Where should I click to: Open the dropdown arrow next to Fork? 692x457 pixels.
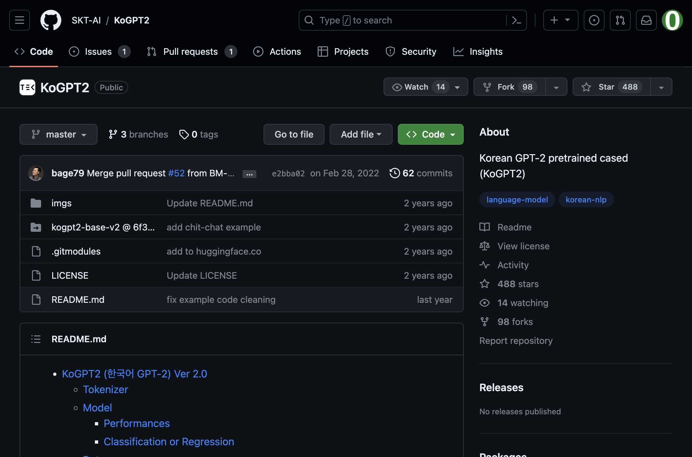pos(556,87)
